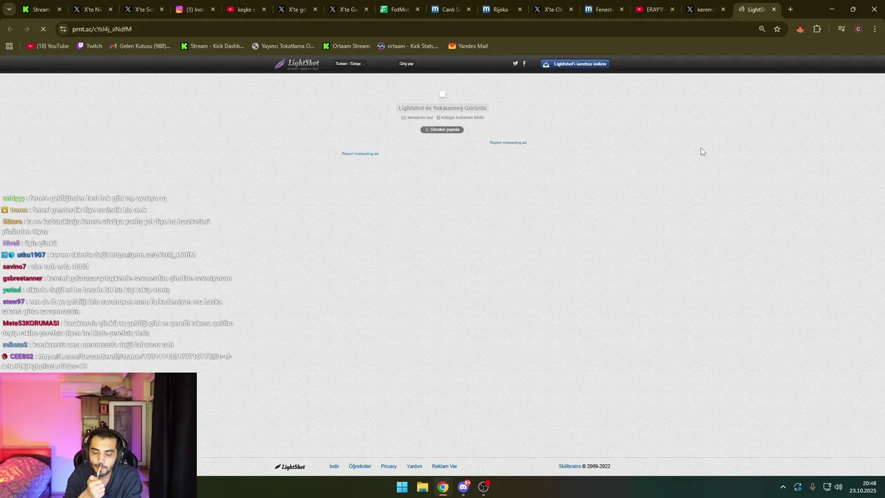
Task: Click the left Report misleading ad link
Action: click(360, 154)
